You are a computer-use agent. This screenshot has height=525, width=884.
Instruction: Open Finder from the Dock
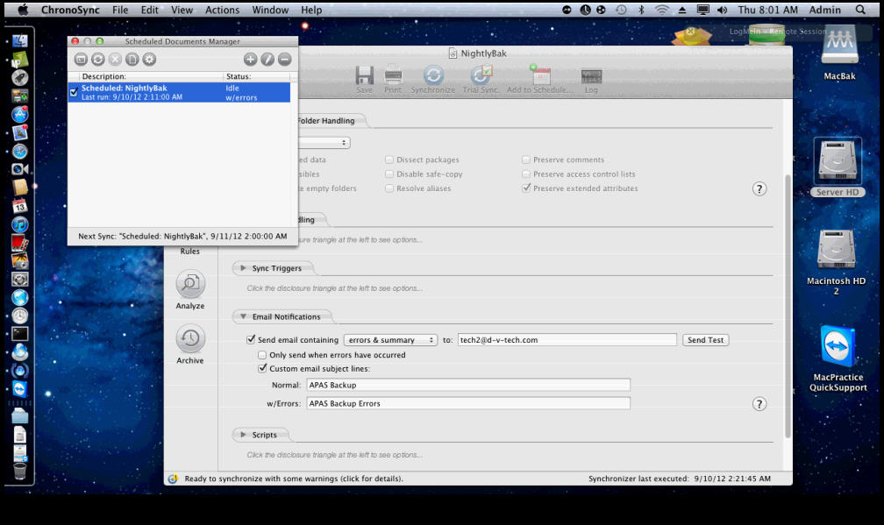pyautogui.click(x=19, y=40)
